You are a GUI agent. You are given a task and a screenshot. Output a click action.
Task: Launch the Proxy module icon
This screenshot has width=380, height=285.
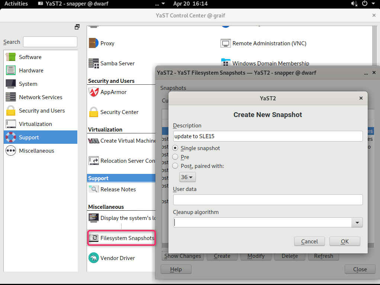(x=94, y=43)
